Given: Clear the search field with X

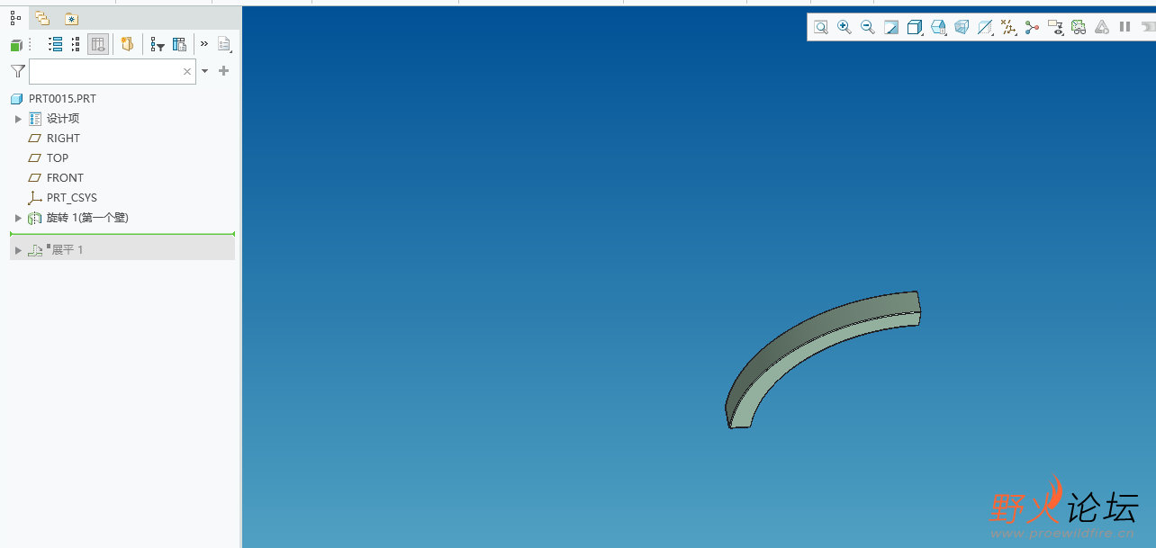Looking at the screenshot, I should (x=187, y=71).
